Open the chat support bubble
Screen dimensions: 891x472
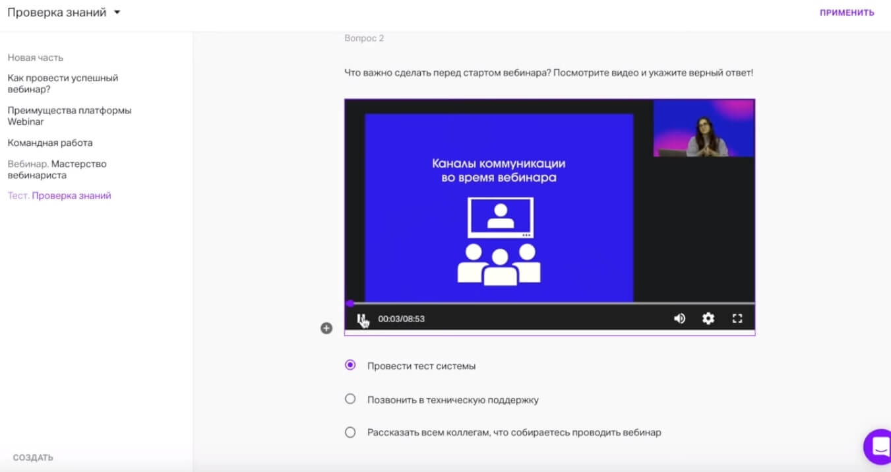880,447
